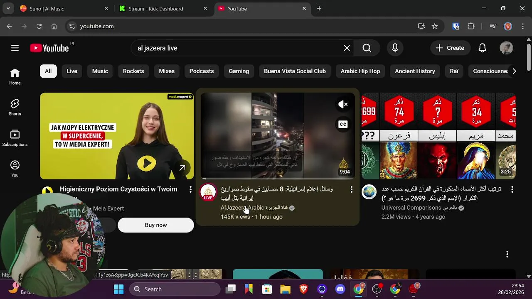Image resolution: width=532 pixels, height=299 pixels.
Task: Filter by Buena Vista Social Club chip
Action: [x=295, y=71]
